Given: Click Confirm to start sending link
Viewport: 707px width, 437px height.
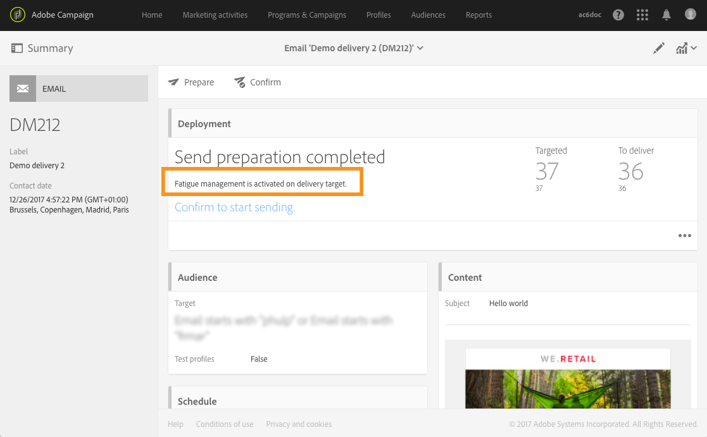Looking at the screenshot, I should (x=235, y=207).
